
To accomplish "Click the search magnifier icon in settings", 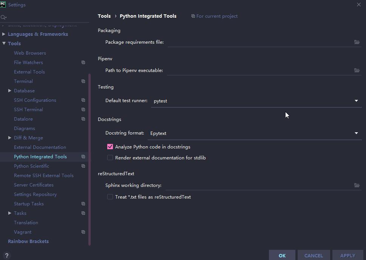I will pyautogui.click(x=3, y=17).
